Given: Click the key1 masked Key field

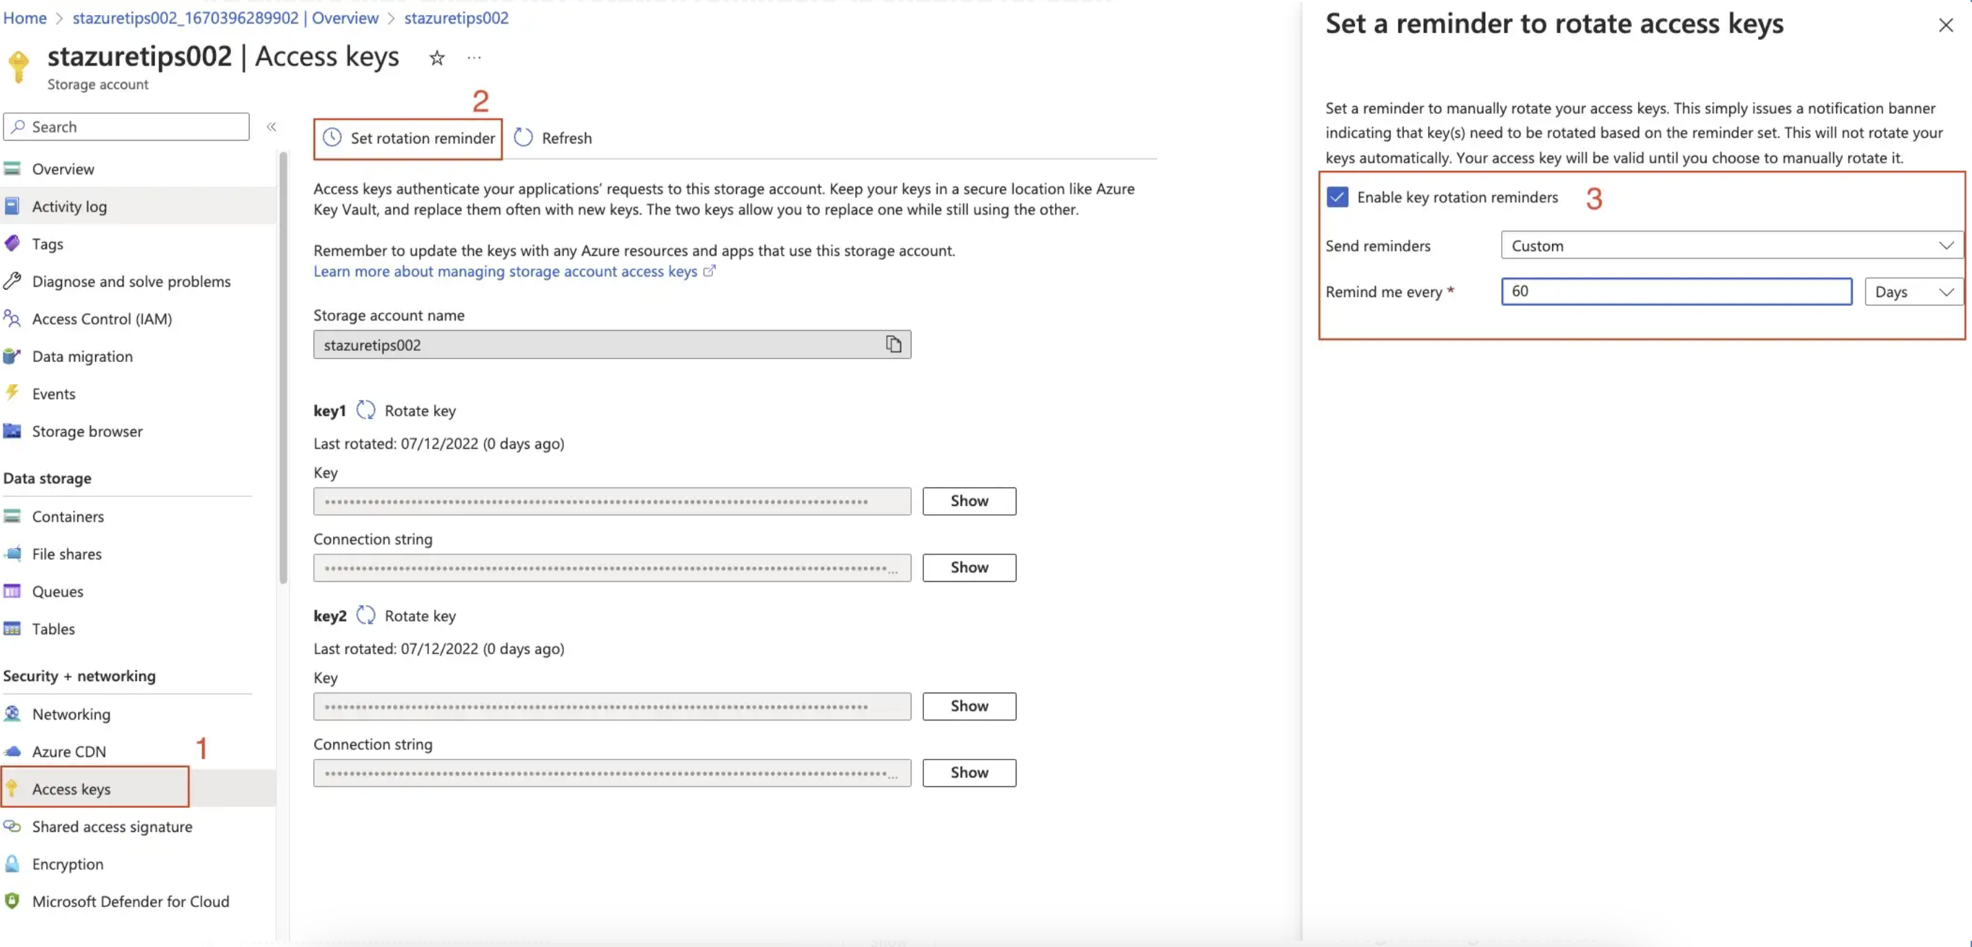Looking at the screenshot, I should click(x=612, y=501).
